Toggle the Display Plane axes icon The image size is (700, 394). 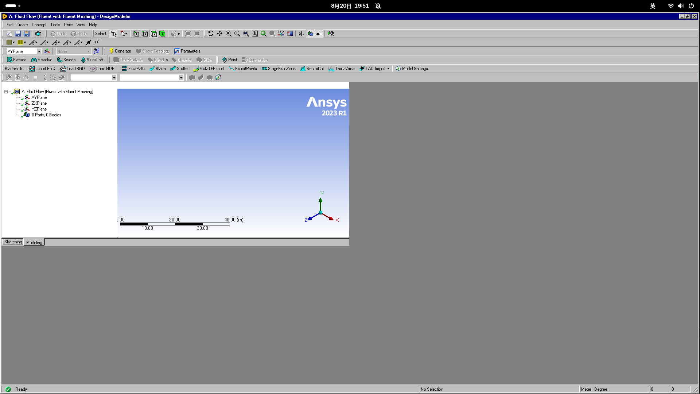point(301,34)
